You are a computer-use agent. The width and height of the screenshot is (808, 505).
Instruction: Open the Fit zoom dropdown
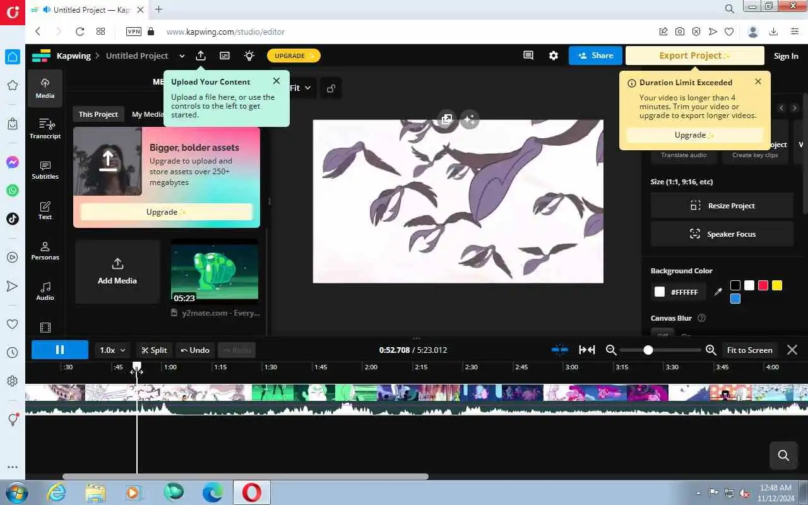[x=300, y=88]
